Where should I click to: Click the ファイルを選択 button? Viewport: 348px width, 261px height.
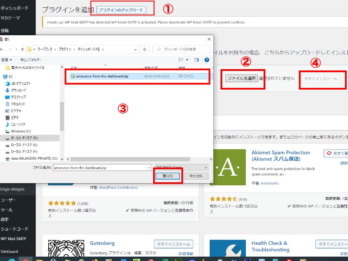pos(241,79)
